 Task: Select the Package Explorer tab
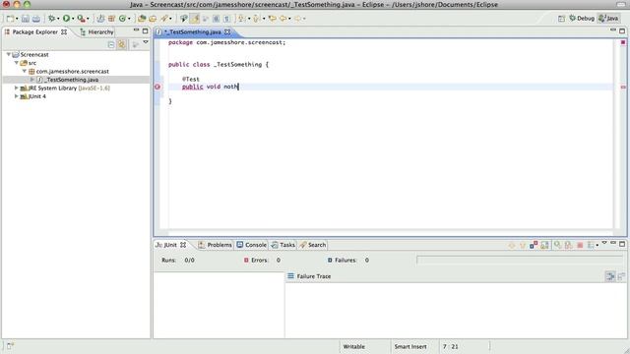[x=35, y=31]
